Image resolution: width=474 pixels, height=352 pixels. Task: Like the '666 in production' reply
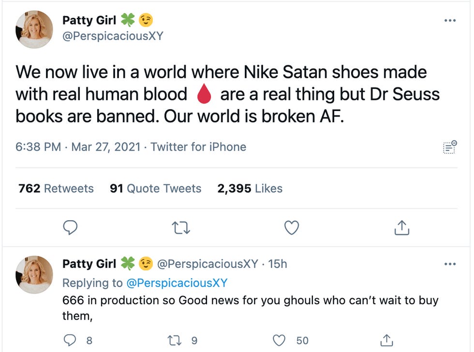pyautogui.click(x=280, y=340)
